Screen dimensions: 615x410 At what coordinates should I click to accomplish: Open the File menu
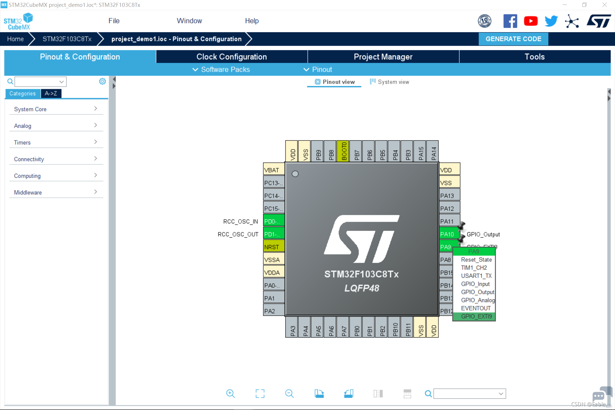(x=114, y=21)
